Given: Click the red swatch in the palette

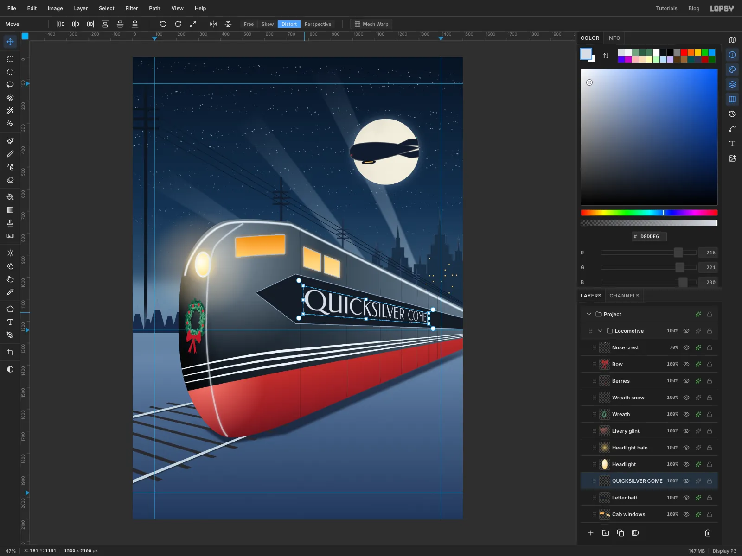Looking at the screenshot, I should (684, 52).
